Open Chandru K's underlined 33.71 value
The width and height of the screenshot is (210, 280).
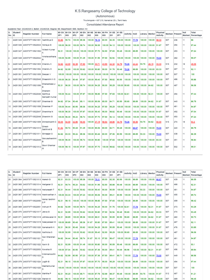tap(97, 64)
